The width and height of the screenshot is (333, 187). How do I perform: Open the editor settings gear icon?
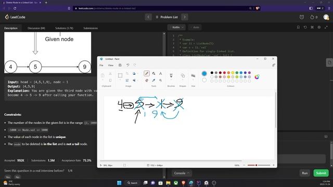319,28
